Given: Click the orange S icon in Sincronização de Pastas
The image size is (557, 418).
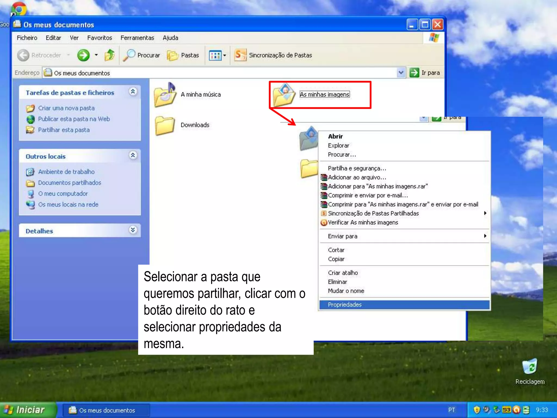Looking at the screenshot, I should click(240, 55).
